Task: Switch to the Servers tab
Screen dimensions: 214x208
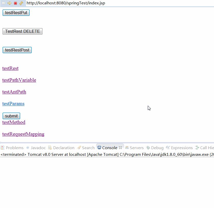Action: tap(134, 148)
